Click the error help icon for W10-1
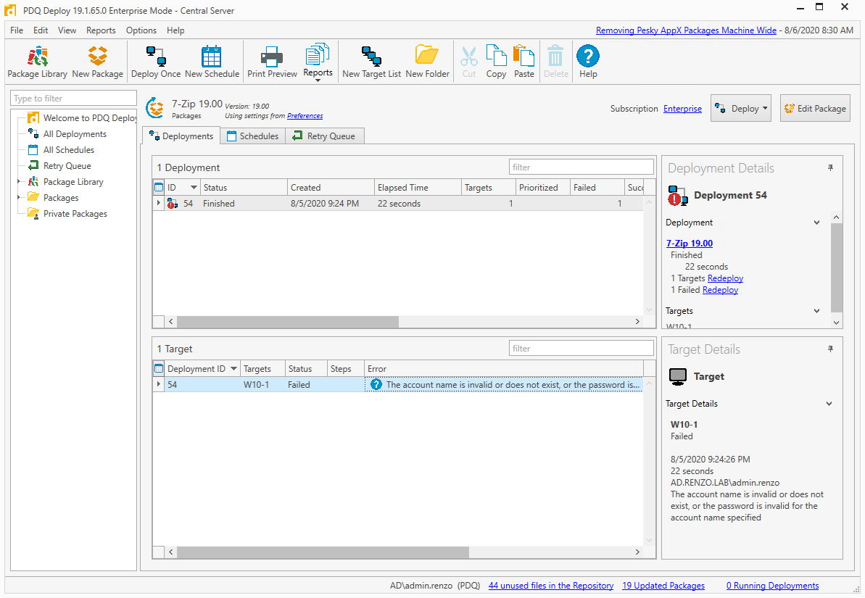Viewport: 865px width, 598px height. [376, 384]
